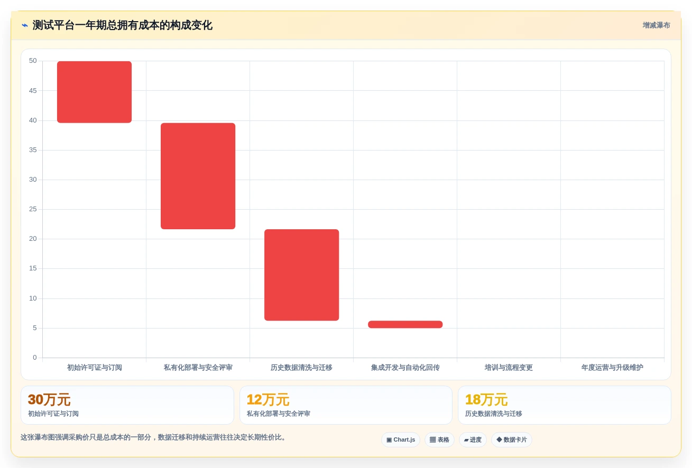Click the chart title 测试平台一年期总拥有成本的构成变化
Viewport: 692px width, 468px height.
122,25
